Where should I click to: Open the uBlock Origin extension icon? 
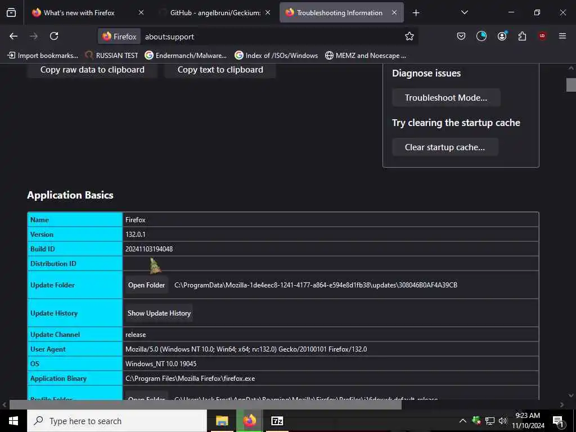542,36
